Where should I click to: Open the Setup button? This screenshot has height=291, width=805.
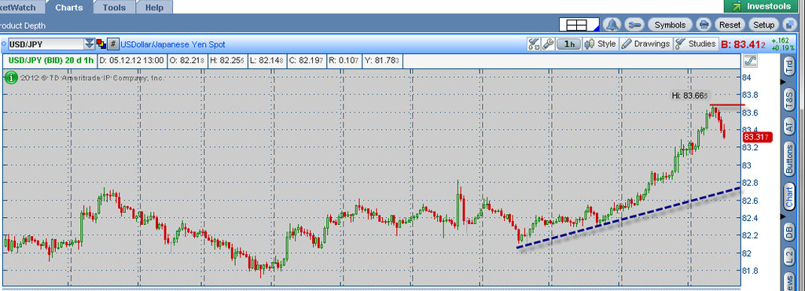tap(763, 24)
